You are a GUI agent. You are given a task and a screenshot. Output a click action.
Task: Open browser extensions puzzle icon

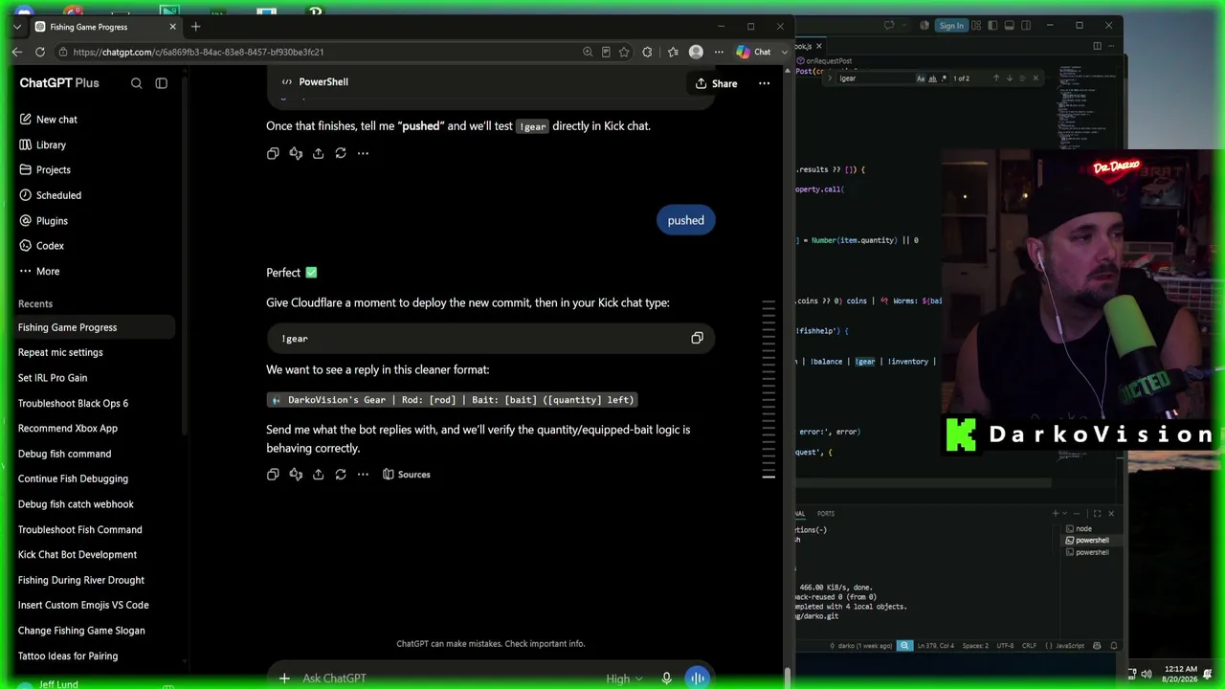(647, 53)
